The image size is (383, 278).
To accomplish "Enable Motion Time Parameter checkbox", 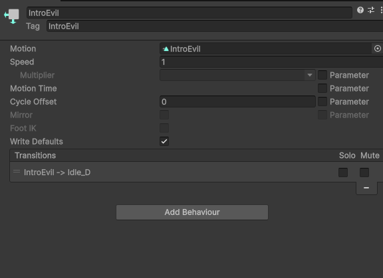I will click(322, 88).
